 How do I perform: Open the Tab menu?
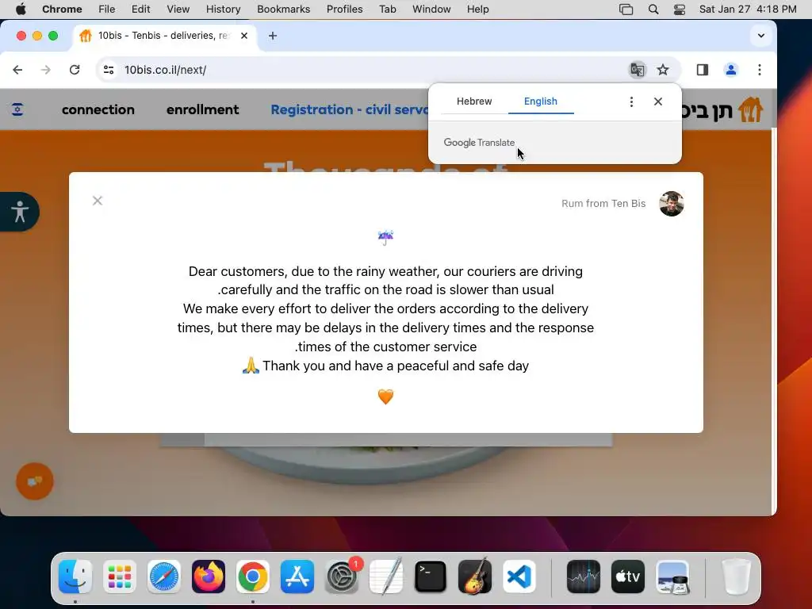387,9
